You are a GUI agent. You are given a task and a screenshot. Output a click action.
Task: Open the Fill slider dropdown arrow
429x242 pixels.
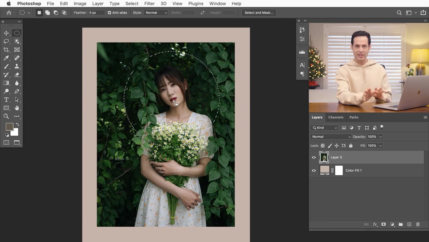click(x=380, y=146)
